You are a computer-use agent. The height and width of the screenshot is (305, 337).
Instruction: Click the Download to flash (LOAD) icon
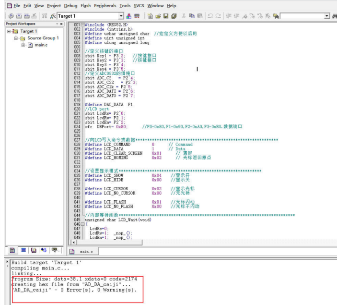pos(45,16)
